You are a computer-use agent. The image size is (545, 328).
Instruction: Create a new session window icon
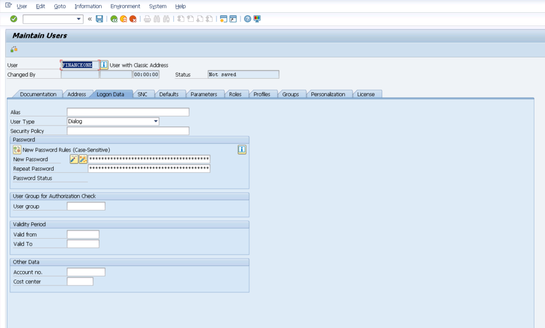[224, 19]
